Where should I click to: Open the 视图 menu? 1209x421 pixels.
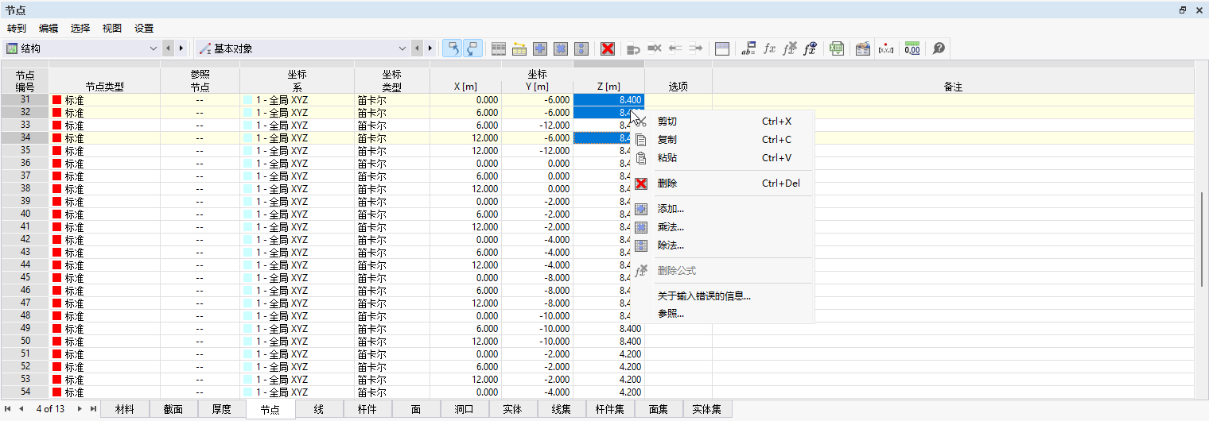tap(112, 28)
